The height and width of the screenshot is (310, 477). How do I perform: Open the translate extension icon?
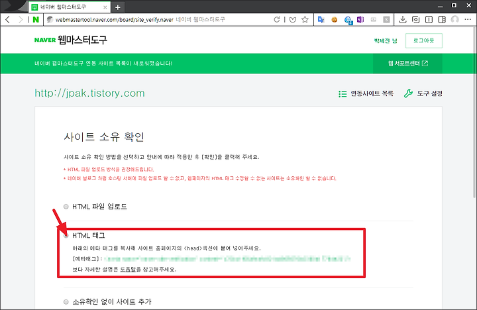pyautogui.click(x=321, y=20)
